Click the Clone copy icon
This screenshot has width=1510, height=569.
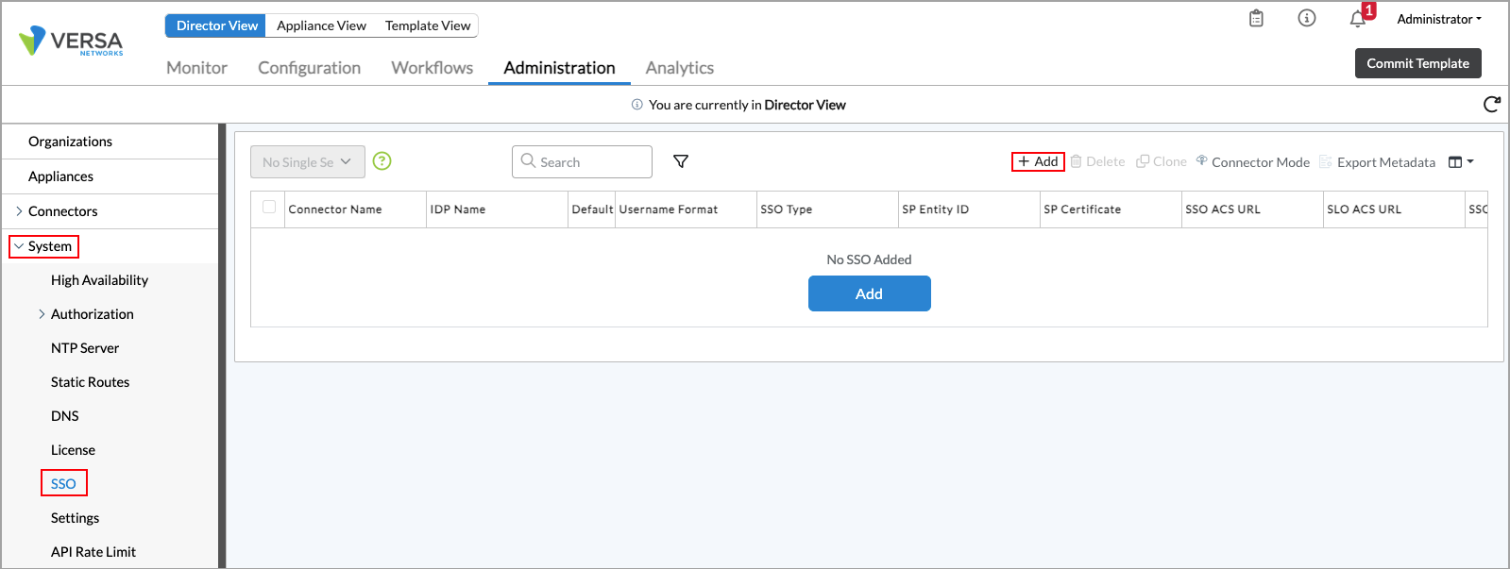[1143, 161]
